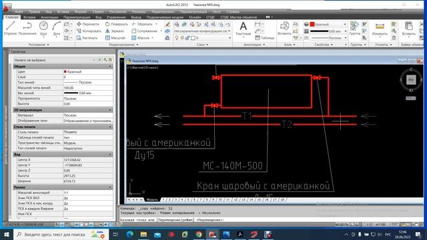Collapse the 3D визуализация section

point(110,110)
